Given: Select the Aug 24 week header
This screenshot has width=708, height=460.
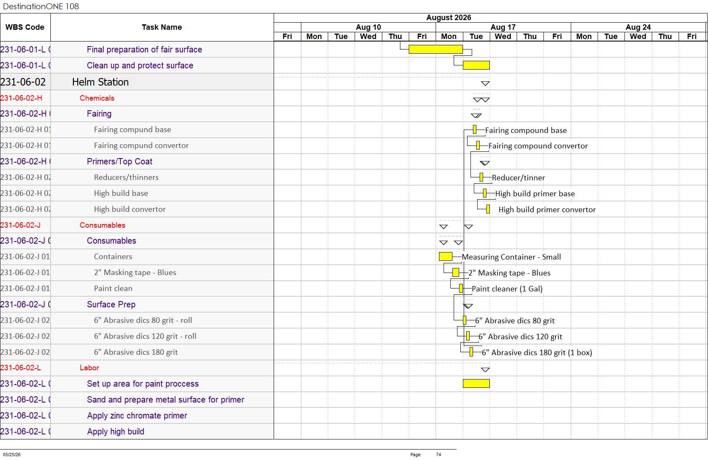Looking at the screenshot, I should pyautogui.click(x=638, y=27).
